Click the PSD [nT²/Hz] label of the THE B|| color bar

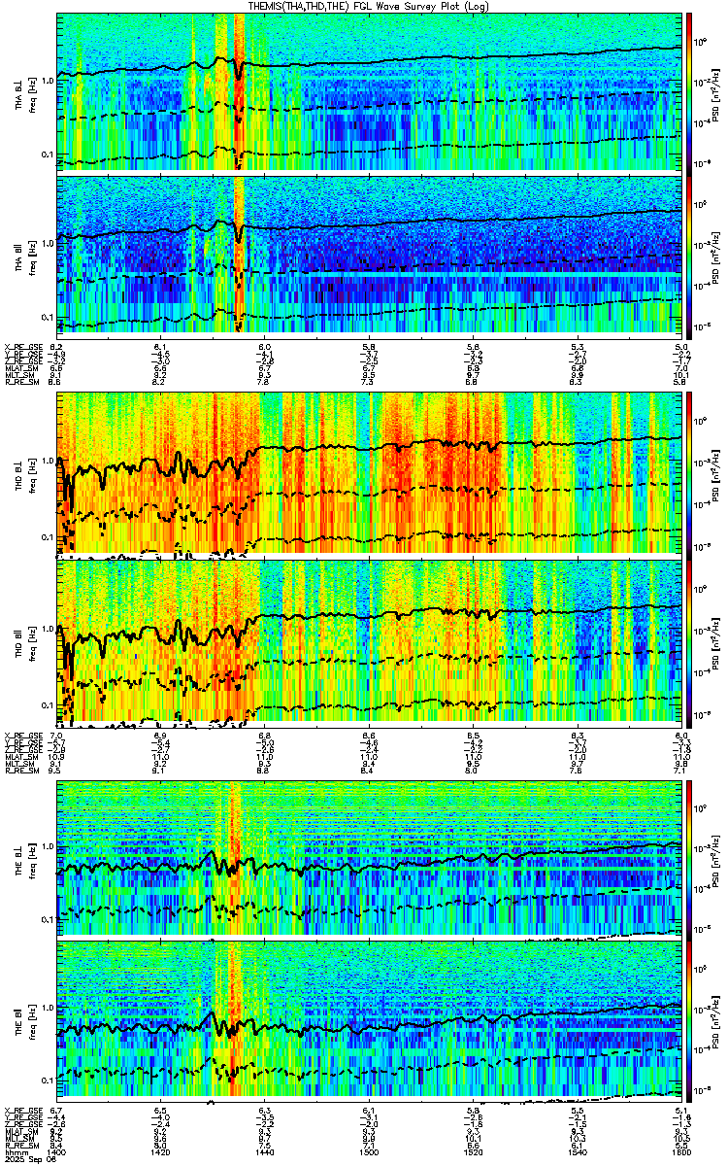coord(717,1020)
